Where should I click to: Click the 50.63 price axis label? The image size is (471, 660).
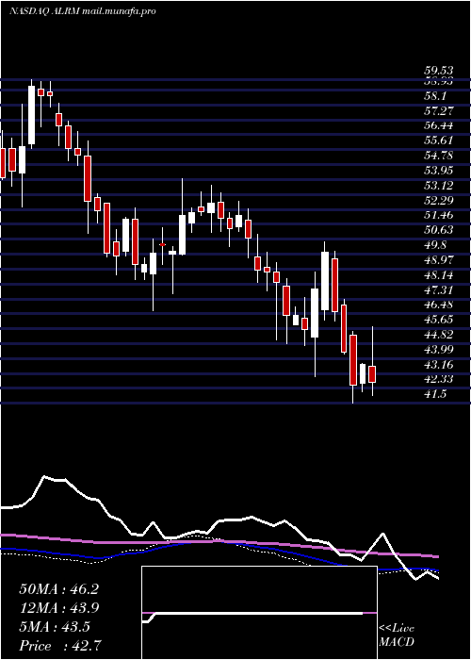tap(439, 230)
